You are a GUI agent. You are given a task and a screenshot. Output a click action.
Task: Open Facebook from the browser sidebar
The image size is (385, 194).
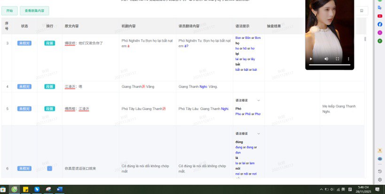click(380, 24)
